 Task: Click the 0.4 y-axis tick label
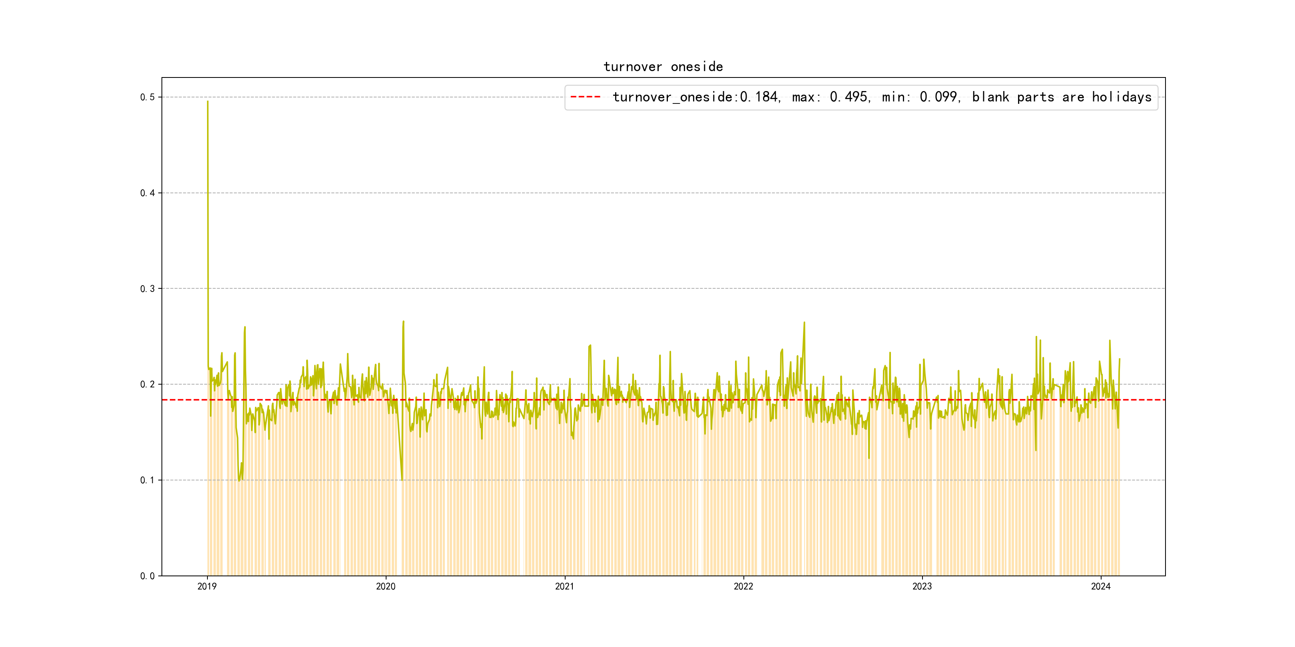click(147, 193)
